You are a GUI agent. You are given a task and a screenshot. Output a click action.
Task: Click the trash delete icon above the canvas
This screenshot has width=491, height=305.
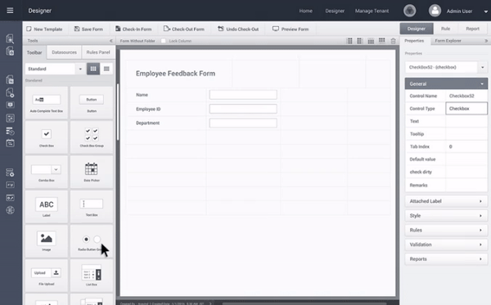point(393,41)
